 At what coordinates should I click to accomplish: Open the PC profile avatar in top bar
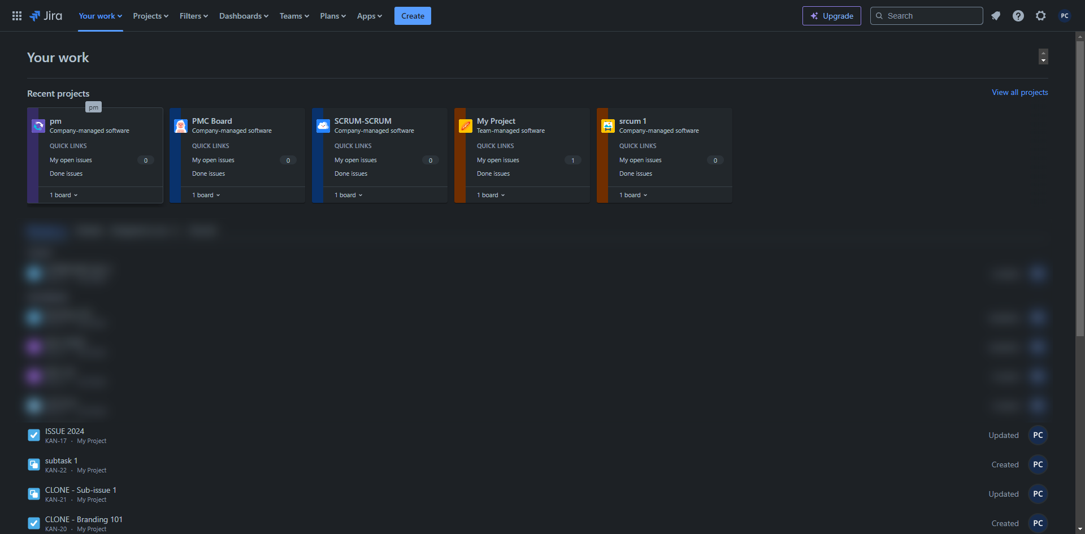click(1065, 16)
